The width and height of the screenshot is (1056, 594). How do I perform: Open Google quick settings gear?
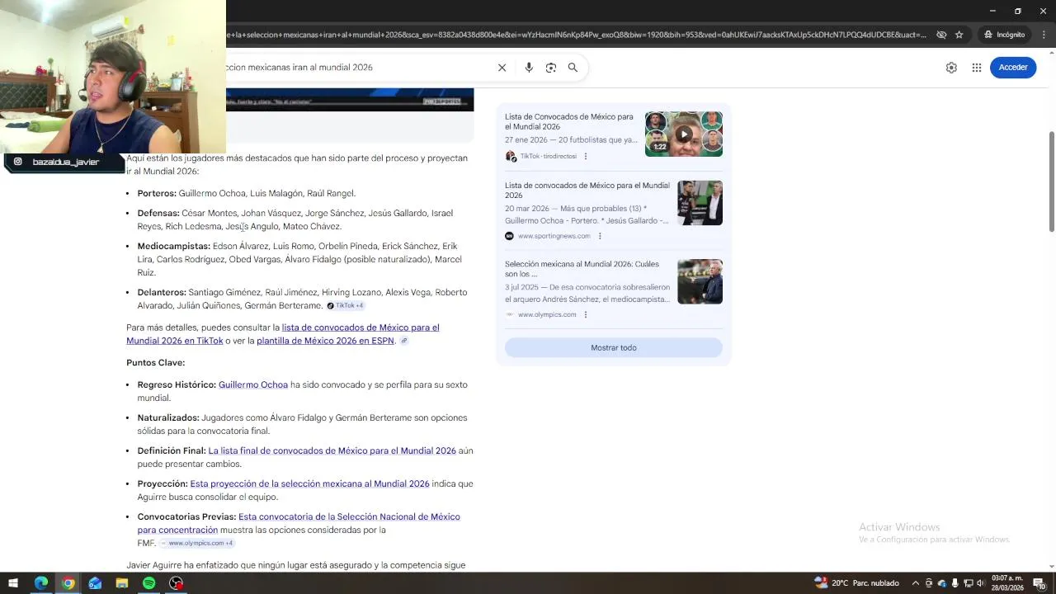tap(951, 68)
